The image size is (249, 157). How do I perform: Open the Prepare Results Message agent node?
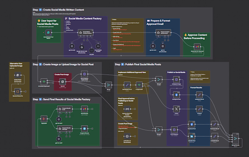click(x=65, y=129)
